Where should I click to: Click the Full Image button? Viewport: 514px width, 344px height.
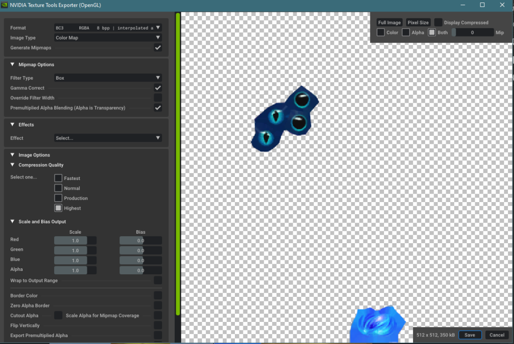tap(389, 22)
